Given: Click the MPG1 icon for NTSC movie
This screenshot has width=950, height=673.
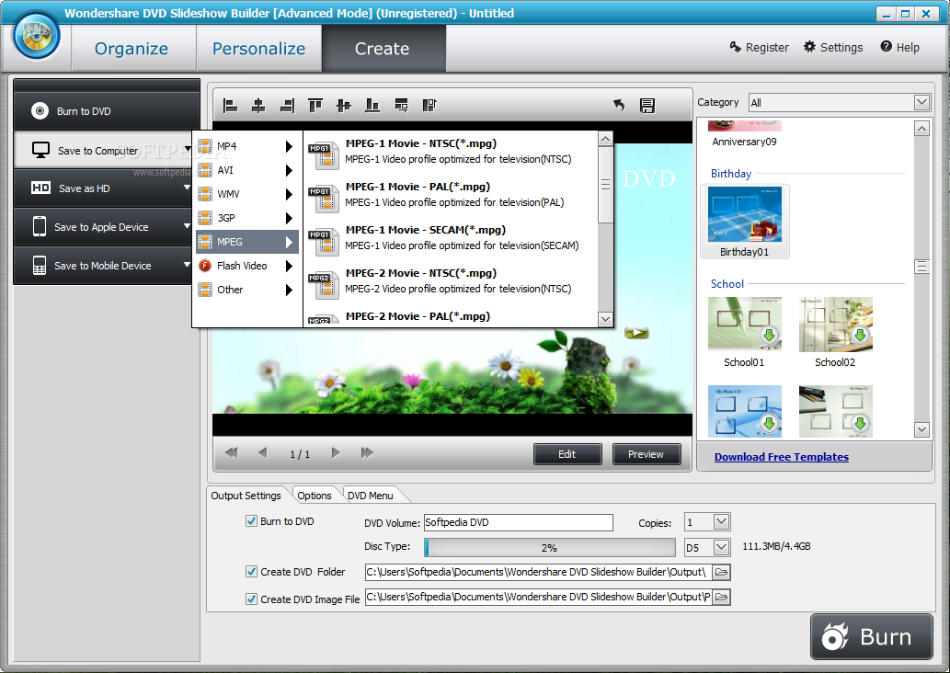Looking at the screenshot, I should point(323,155).
